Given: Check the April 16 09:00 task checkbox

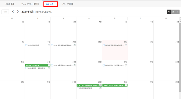Looking at the screenshot, I should [x=26, y=68].
